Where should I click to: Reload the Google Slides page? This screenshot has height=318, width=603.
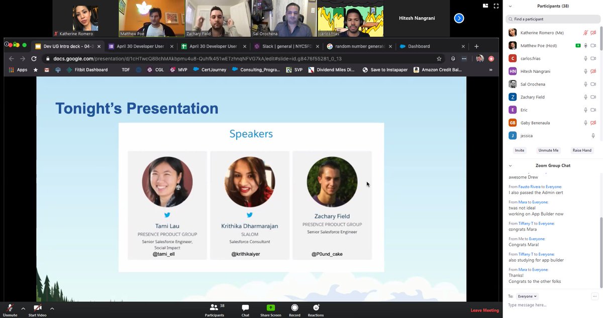33,58
